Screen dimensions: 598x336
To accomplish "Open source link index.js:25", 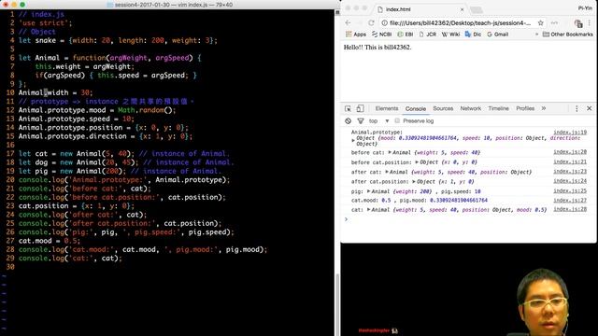I will (570, 190).
